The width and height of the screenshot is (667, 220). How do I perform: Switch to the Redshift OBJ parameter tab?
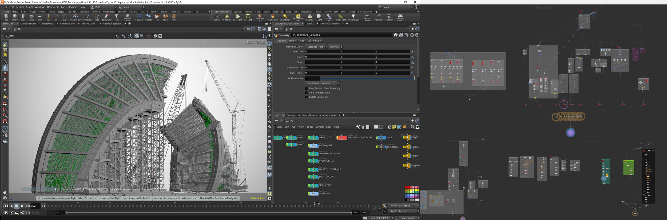(x=314, y=41)
